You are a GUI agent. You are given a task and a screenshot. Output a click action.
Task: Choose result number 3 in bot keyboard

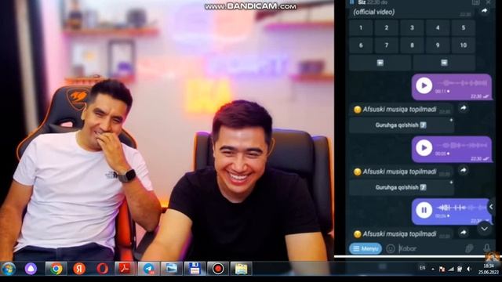[x=412, y=28]
